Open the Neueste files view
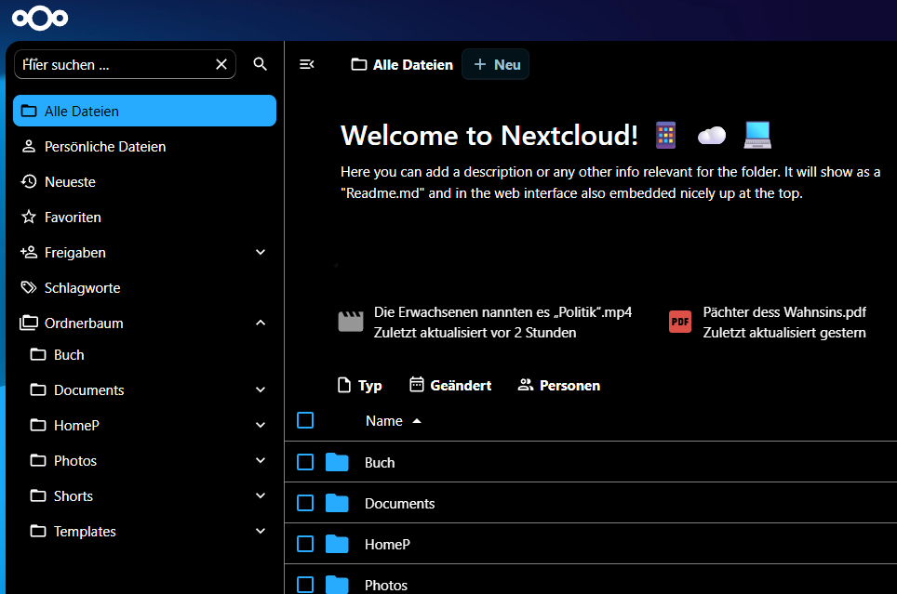The width and height of the screenshot is (897, 594). (x=70, y=181)
